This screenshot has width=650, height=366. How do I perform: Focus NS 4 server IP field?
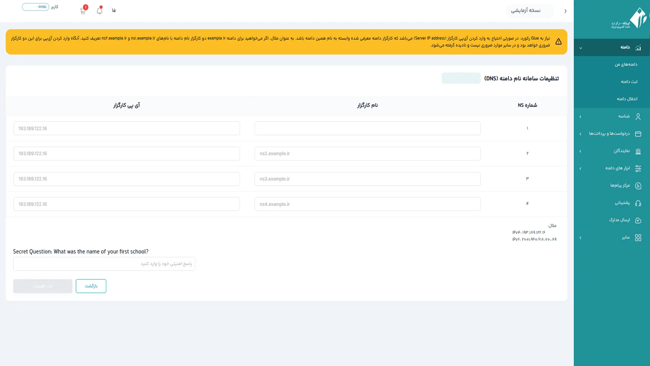coord(127,204)
